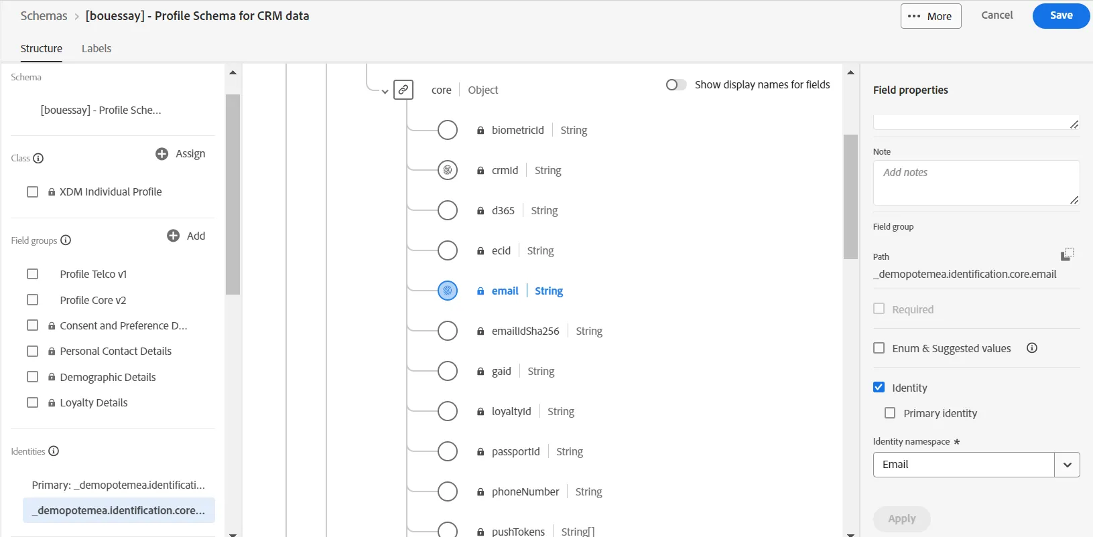Open the Identity namespace dropdown arrow
The width and height of the screenshot is (1093, 537).
point(1067,465)
